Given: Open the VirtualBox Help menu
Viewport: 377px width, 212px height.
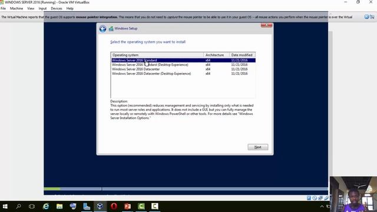Looking at the screenshot, I should coord(70,8).
